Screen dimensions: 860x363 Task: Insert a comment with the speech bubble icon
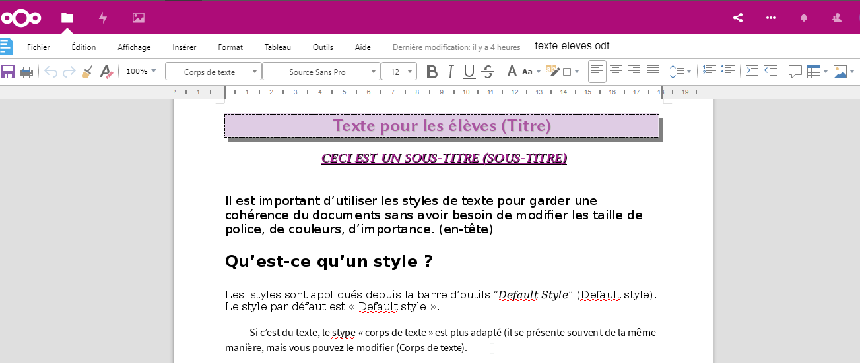[x=795, y=72]
